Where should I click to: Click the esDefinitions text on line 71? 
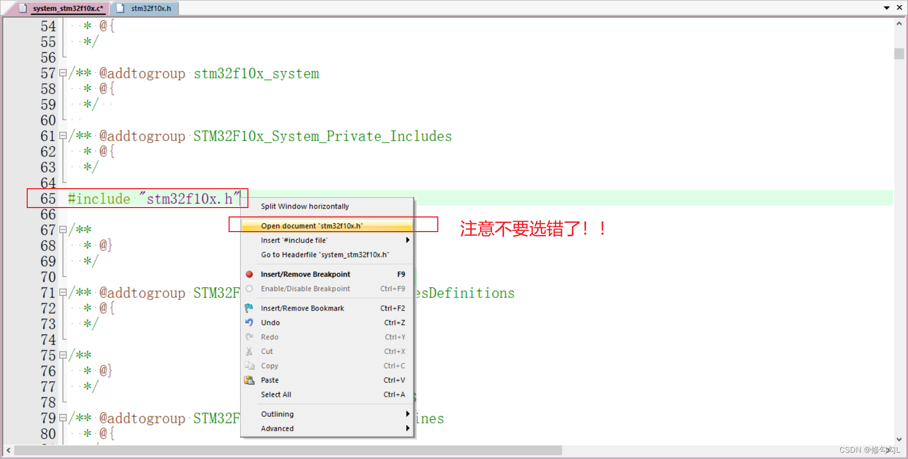click(x=466, y=293)
